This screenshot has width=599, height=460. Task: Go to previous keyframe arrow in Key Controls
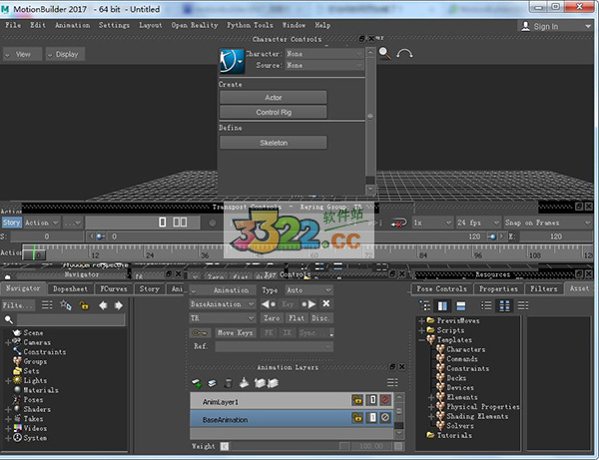[268, 303]
